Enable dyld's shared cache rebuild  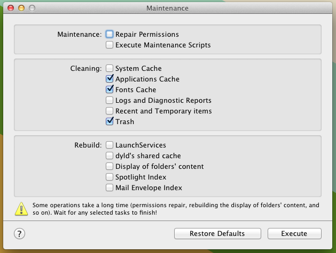click(110, 156)
